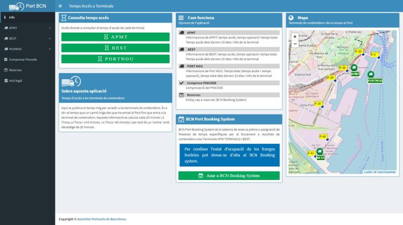Click the P-43 access marker on map
The width and height of the screenshot is (403, 225).
tap(311, 153)
